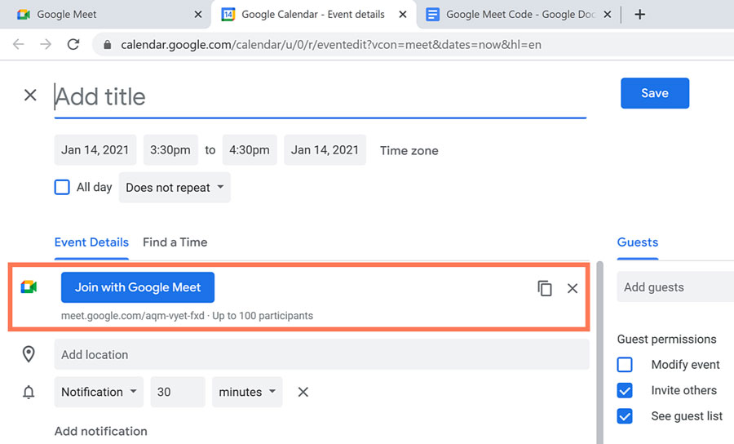Click the Guest permissions heading
This screenshot has height=444, width=734.
tap(666, 339)
